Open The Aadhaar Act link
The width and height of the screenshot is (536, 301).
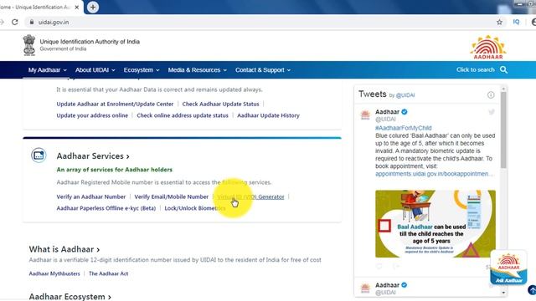108,273
